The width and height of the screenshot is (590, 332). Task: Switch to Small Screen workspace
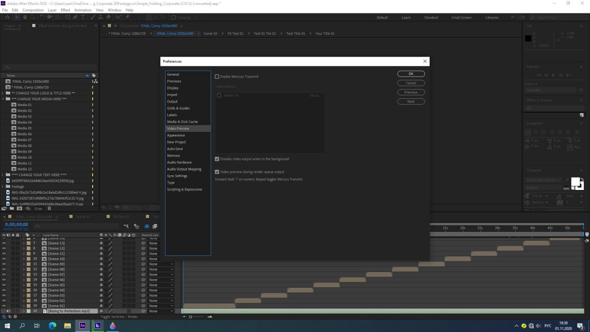pyautogui.click(x=461, y=18)
